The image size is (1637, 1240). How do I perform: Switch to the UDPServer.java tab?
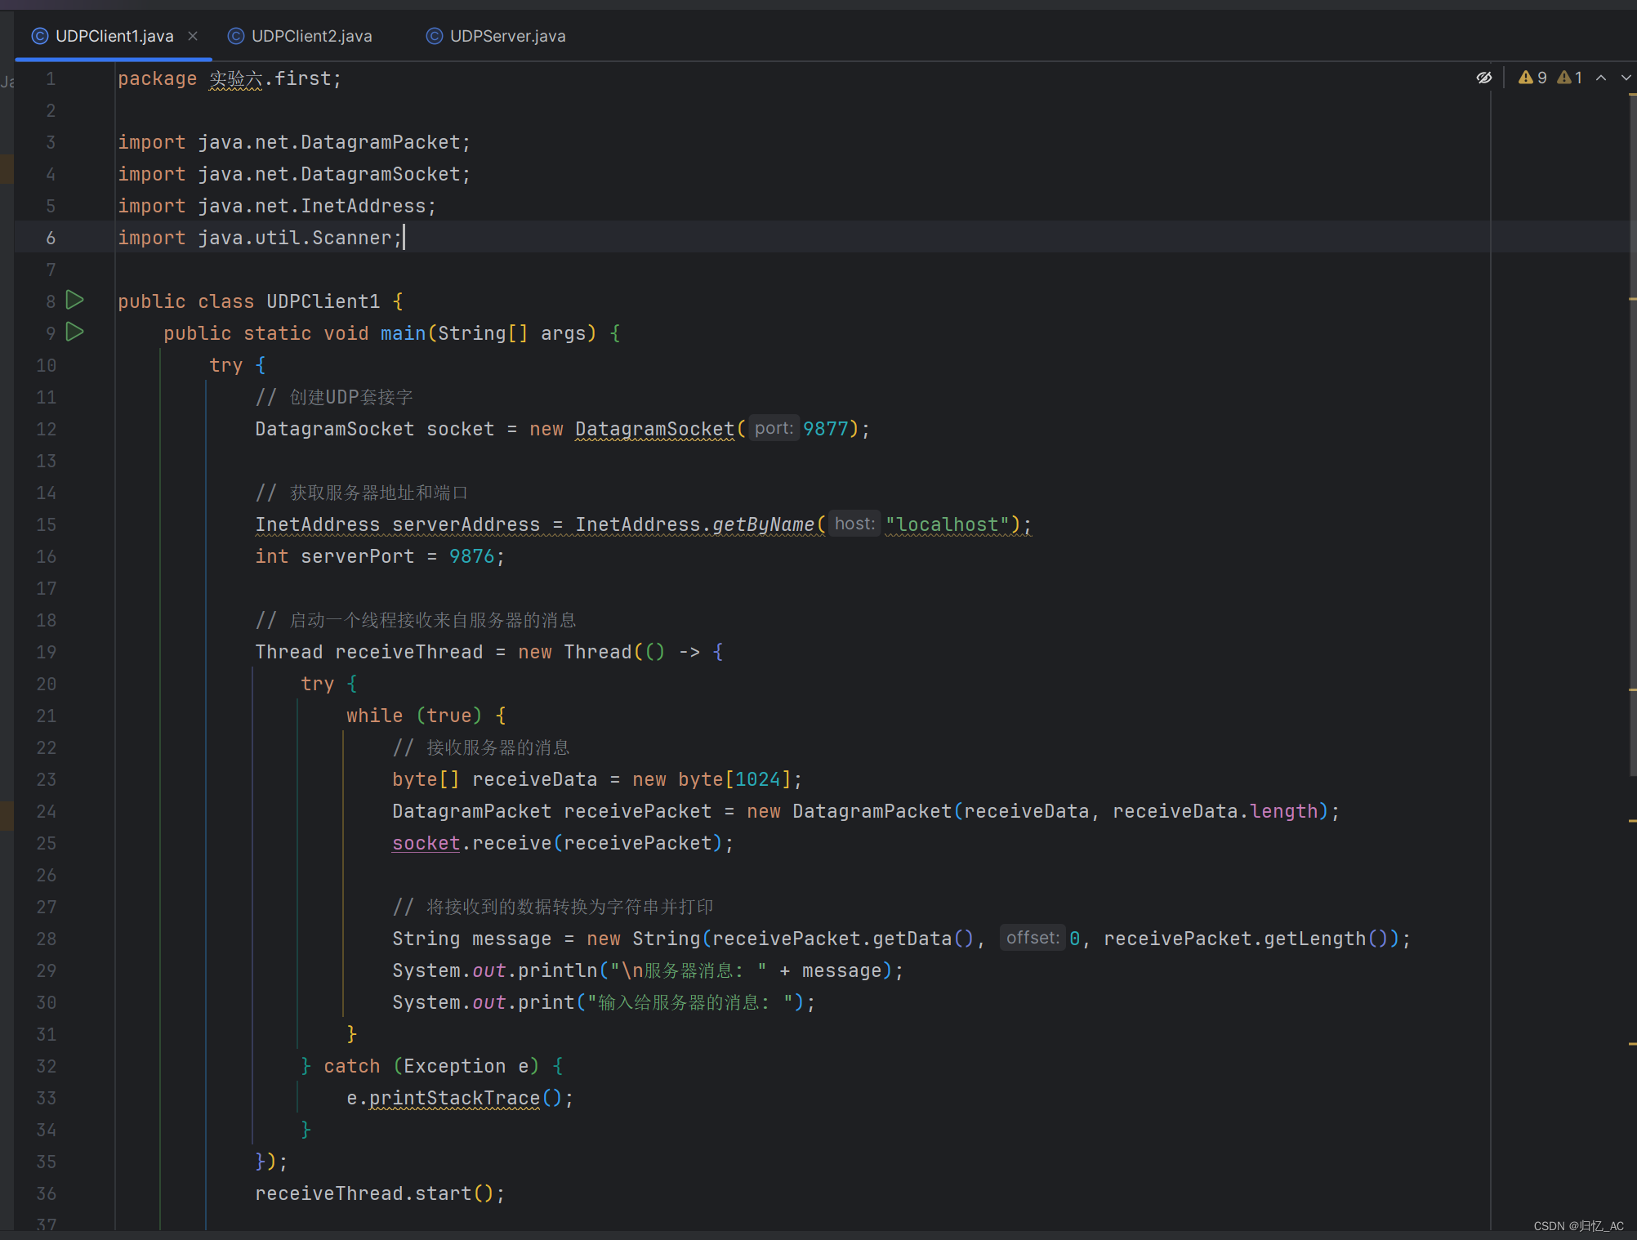507,36
